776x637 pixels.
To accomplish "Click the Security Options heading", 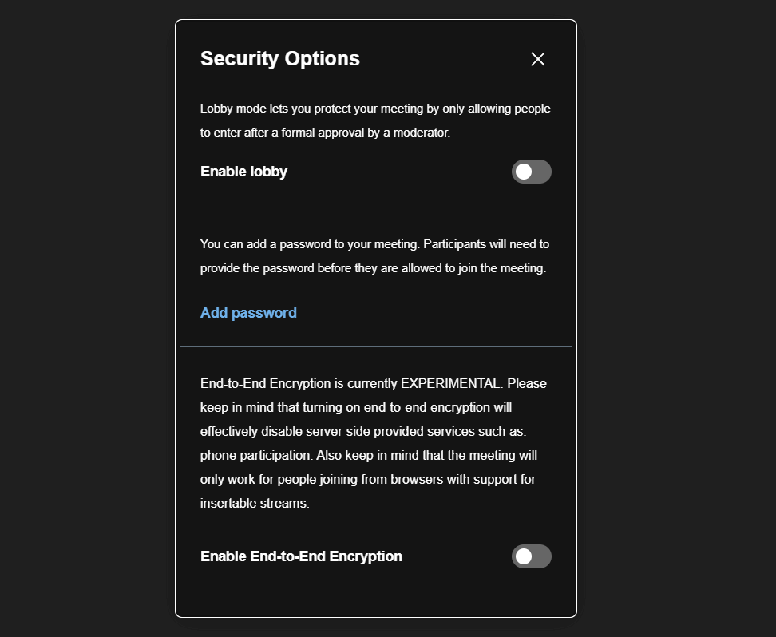I will 279,59.
